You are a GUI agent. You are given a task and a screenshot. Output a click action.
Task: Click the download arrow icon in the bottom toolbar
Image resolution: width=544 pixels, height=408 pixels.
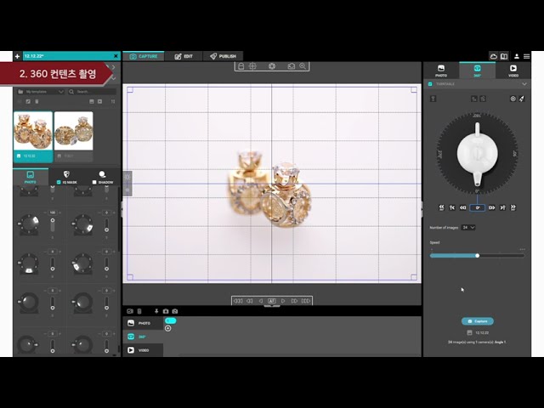(x=156, y=311)
